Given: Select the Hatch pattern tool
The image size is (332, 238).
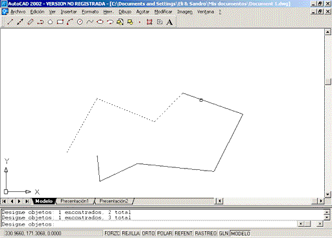Looking at the screenshot, I should coord(149,22).
